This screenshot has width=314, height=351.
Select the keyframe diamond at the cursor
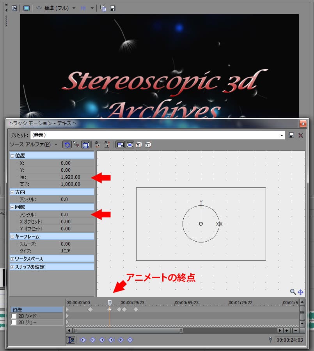pyautogui.click(x=110, y=309)
